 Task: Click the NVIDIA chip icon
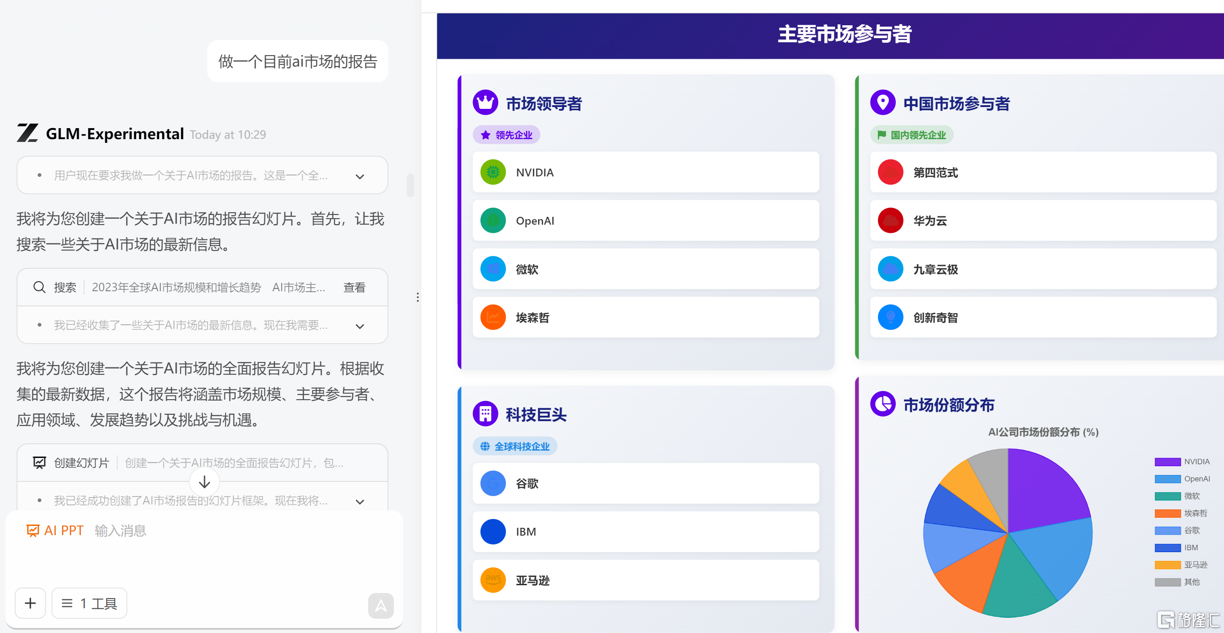[493, 172]
